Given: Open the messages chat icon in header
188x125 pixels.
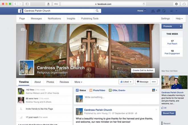Looking at the screenshot, I should pos(158,11).
